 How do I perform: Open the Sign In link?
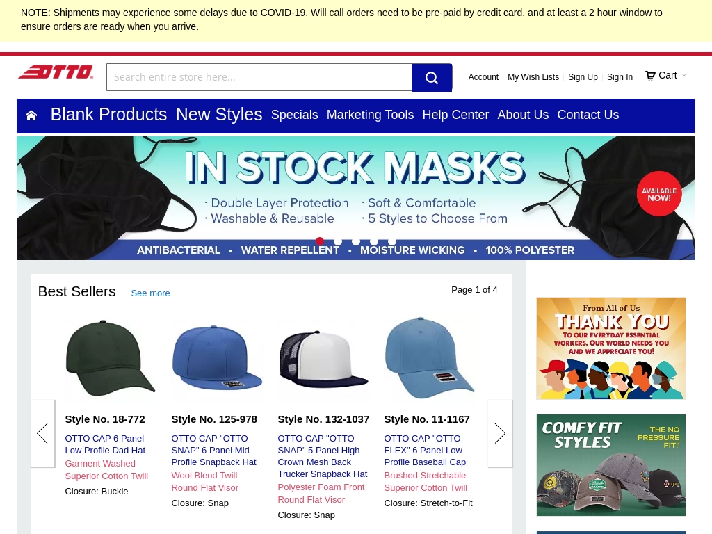coord(620,77)
